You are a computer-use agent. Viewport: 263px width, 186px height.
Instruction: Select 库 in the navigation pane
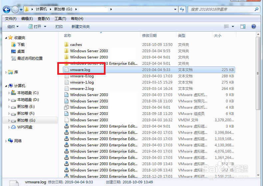pos(13,72)
